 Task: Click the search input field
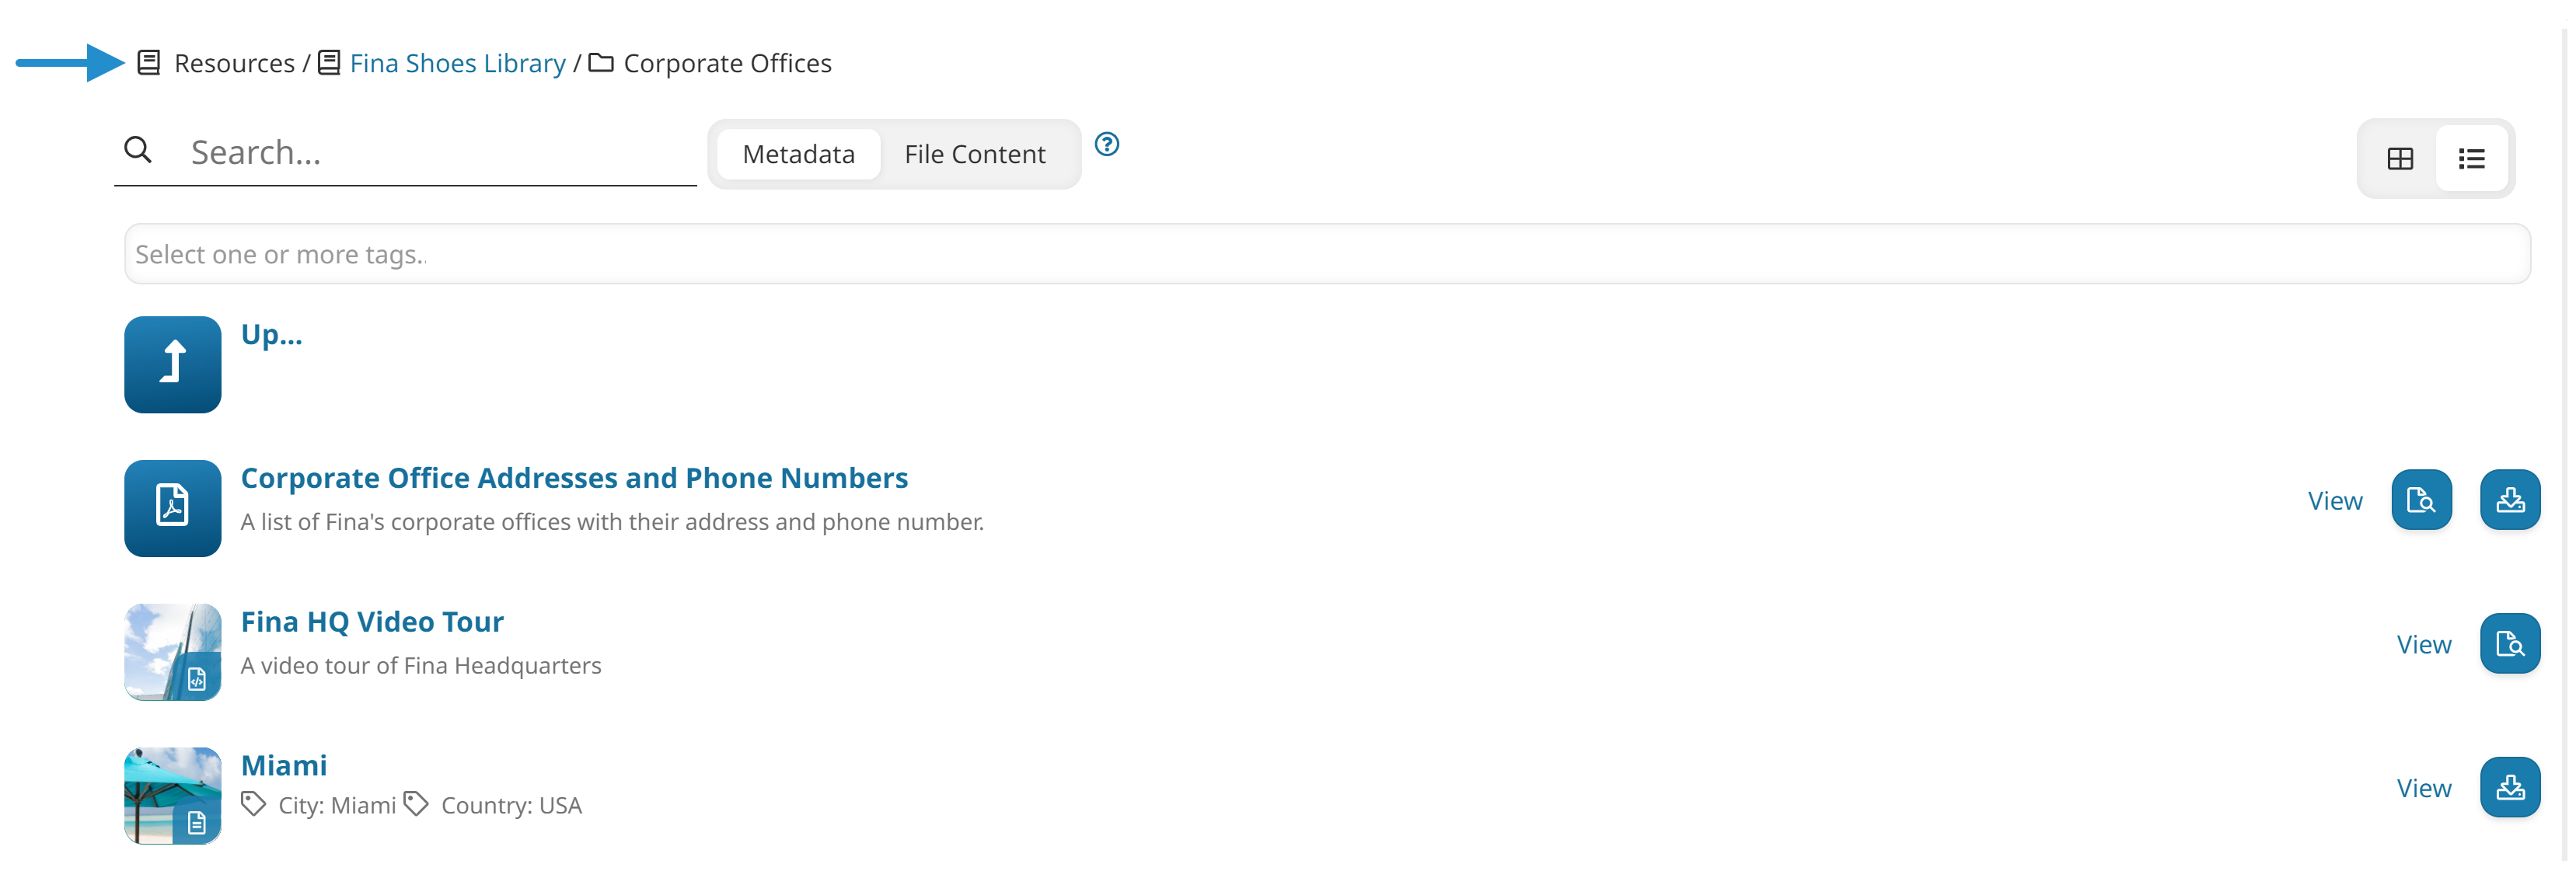[407, 152]
